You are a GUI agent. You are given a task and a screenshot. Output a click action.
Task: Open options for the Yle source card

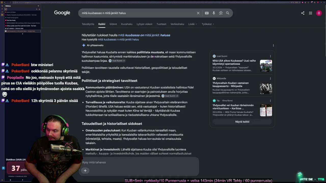point(270,101)
